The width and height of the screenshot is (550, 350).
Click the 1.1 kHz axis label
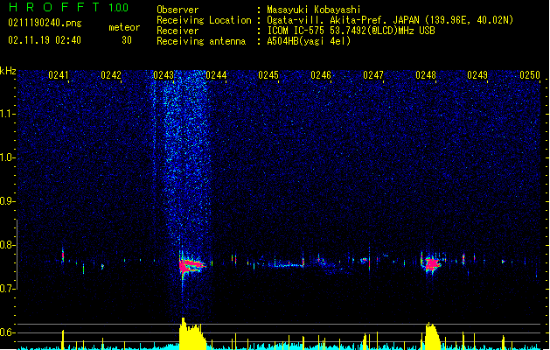[8, 114]
